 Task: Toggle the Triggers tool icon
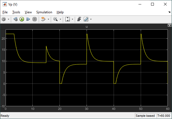pos(79,19)
